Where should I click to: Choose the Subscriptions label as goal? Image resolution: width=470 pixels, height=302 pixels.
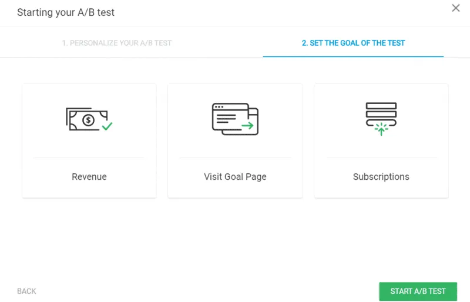[381, 177]
